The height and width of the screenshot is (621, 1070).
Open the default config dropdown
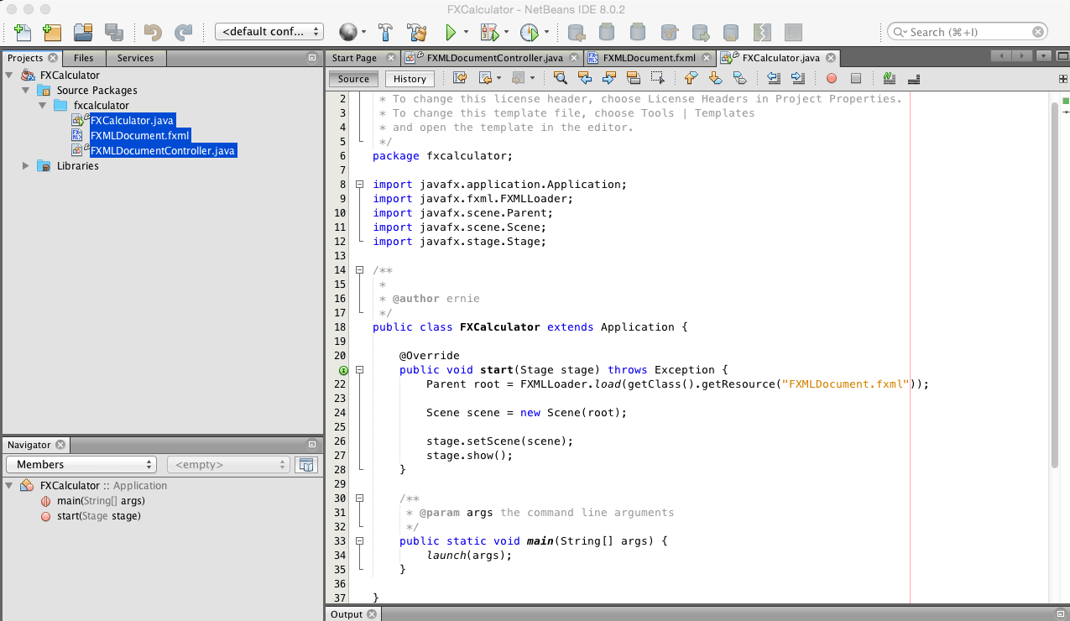[x=269, y=32]
